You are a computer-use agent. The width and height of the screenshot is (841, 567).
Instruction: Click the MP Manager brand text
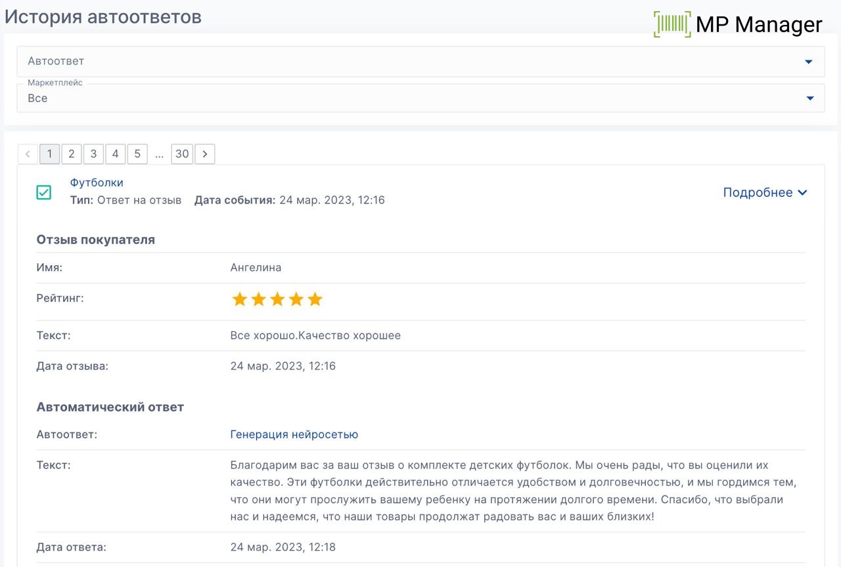coord(759,24)
